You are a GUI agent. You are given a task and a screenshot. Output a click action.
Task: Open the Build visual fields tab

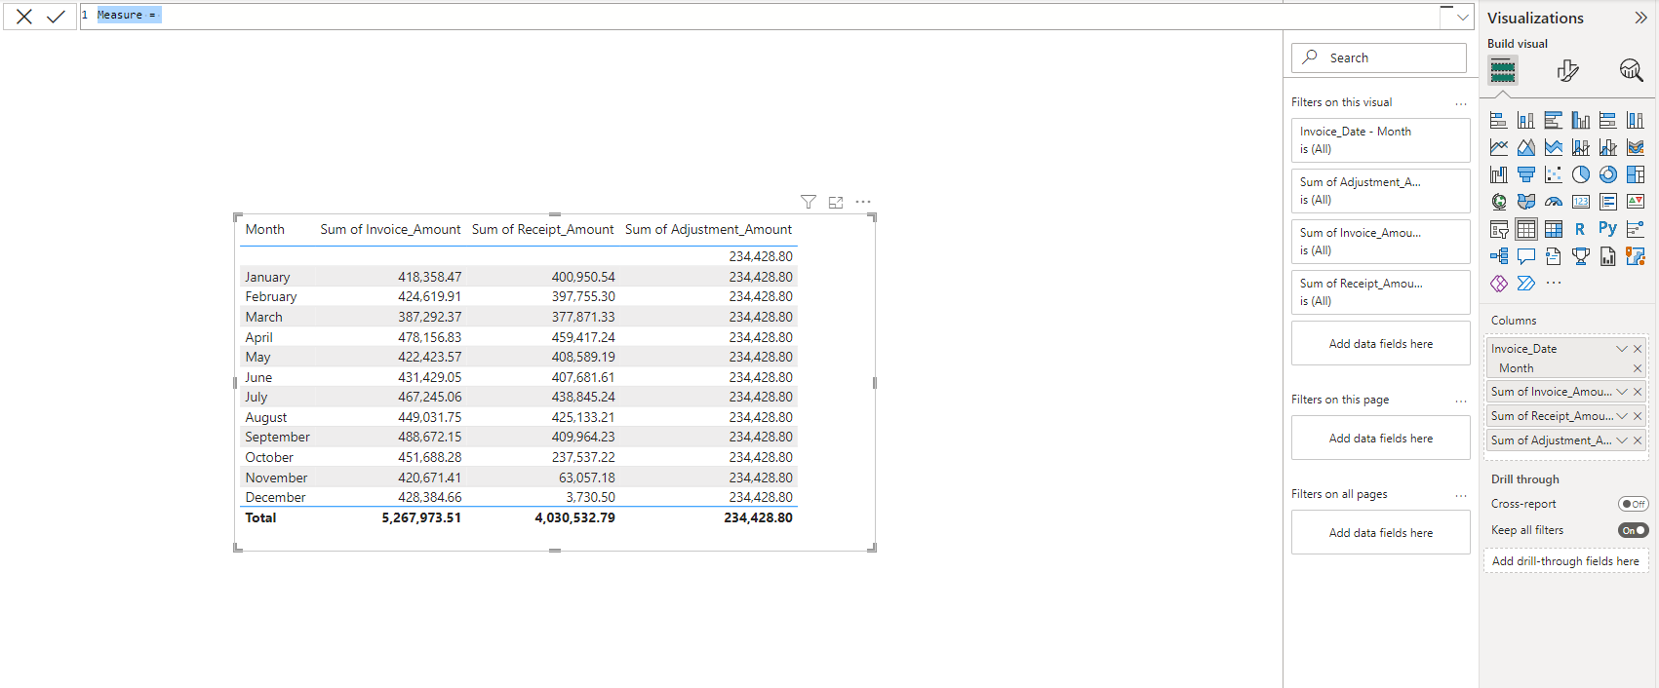coord(1503,70)
